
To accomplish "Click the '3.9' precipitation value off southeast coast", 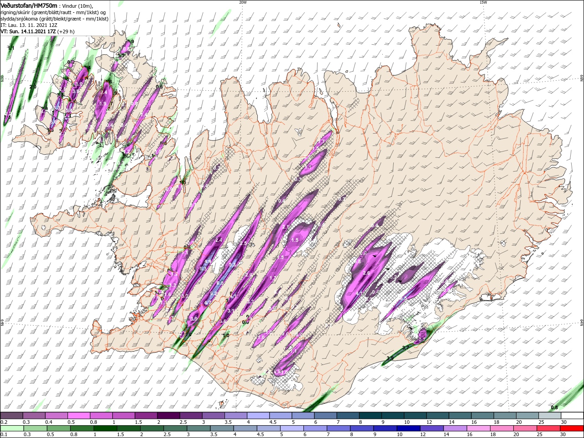I will click(x=390, y=358).
